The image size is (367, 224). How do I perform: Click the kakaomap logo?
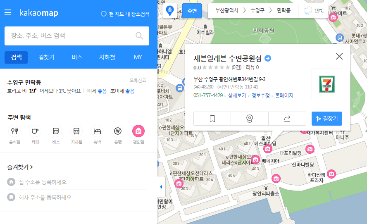pos(38,13)
